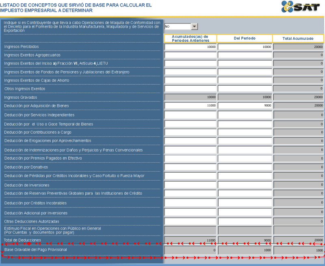This screenshot has height=266, width=325.
Task: Click Deducción por Créditos Incobrables Del Periodo field
Action: point(245,203)
